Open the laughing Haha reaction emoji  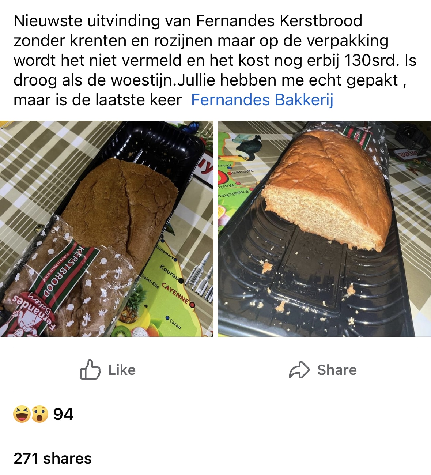point(22,414)
